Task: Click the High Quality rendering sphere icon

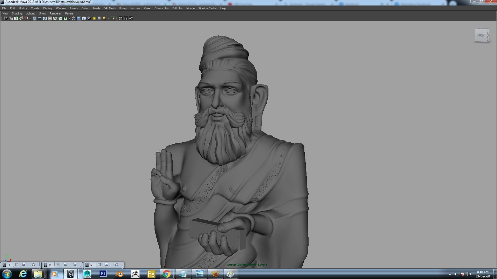Action: [104, 18]
